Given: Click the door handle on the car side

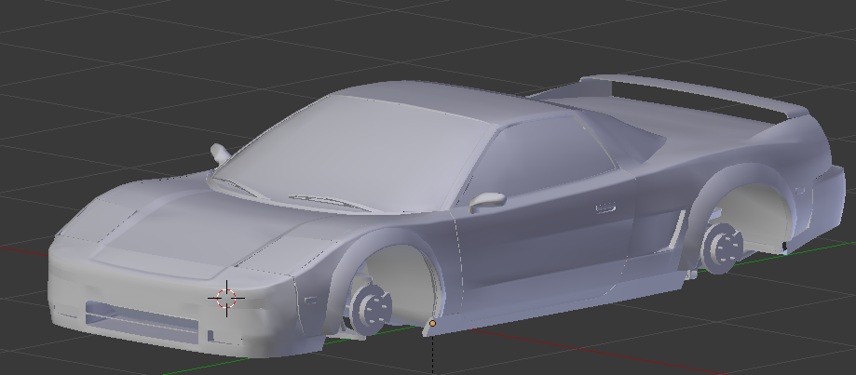Looking at the screenshot, I should pos(605,208).
